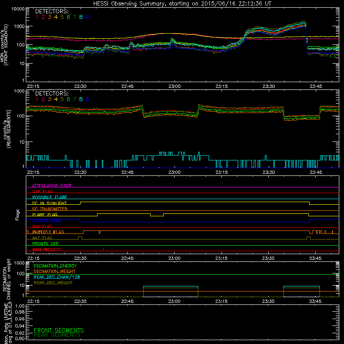Click the Mon. Rate LIVETIME axis label
The height and width of the screenshot is (344, 344).
[x=8, y=323]
